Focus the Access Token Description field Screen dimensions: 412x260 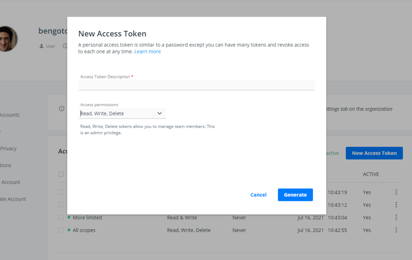(x=196, y=85)
